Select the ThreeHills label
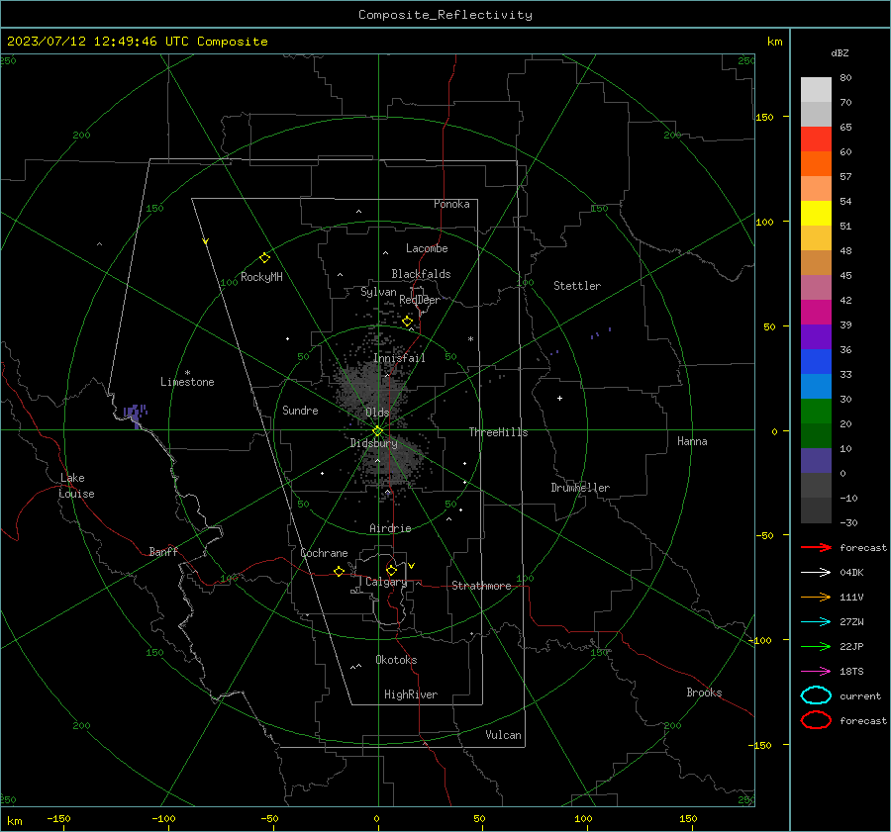Viewport: 891px width, 832px height. [x=498, y=432]
